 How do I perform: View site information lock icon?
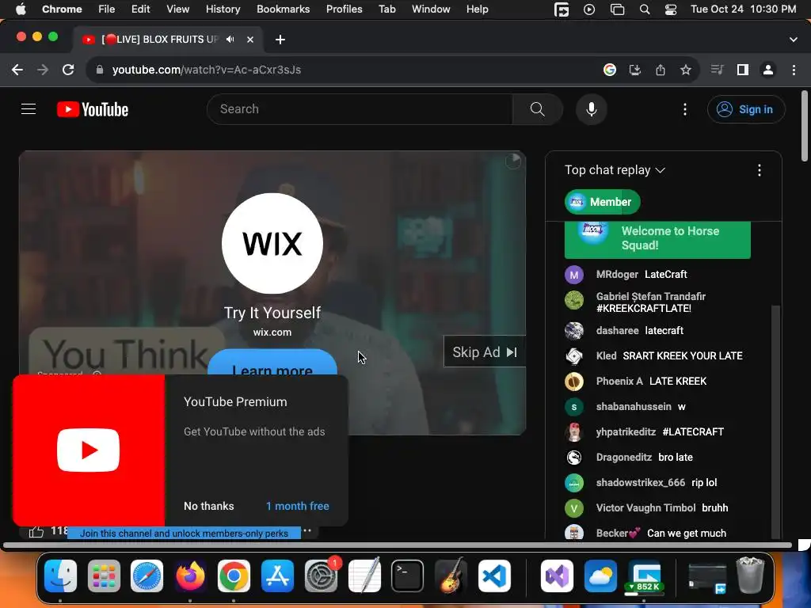(x=100, y=70)
